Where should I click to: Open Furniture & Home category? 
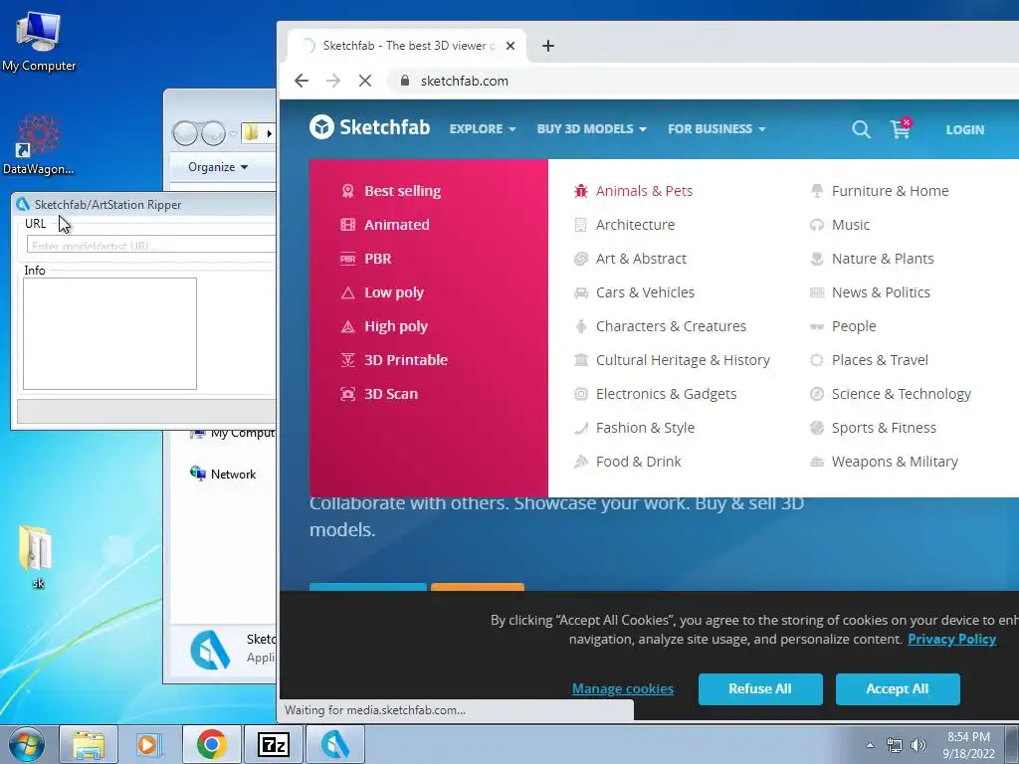pos(880,191)
